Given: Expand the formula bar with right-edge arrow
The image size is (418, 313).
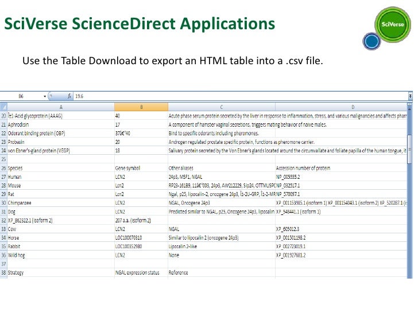Looking at the screenshot, I should pos(411,96).
